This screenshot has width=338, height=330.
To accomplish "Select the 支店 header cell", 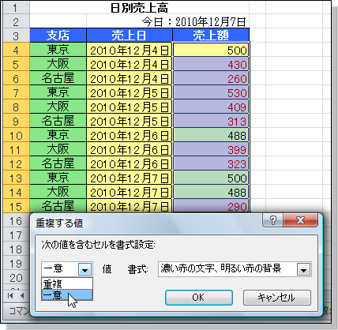I will click(x=58, y=35).
